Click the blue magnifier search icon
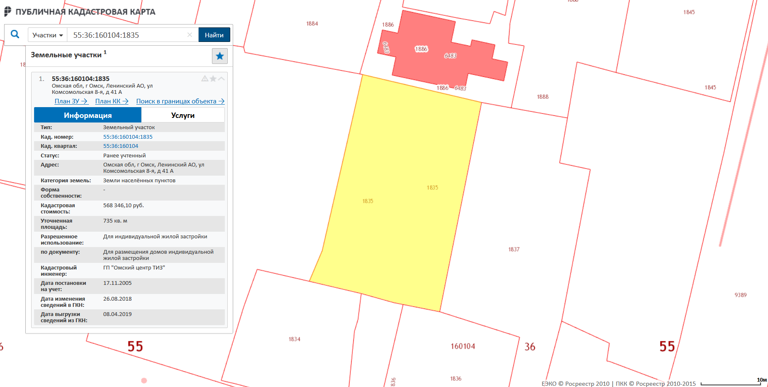The width and height of the screenshot is (768, 387). (x=15, y=34)
